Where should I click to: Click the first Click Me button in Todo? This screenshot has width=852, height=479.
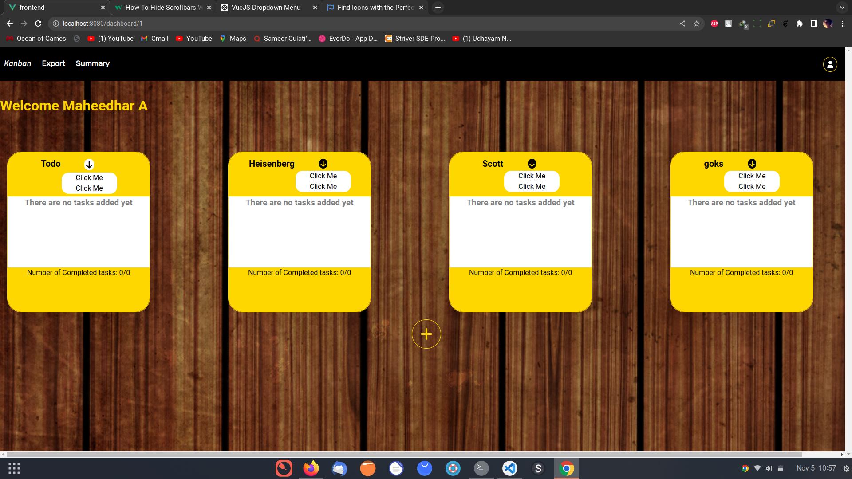pyautogui.click(x=90, y=177)
